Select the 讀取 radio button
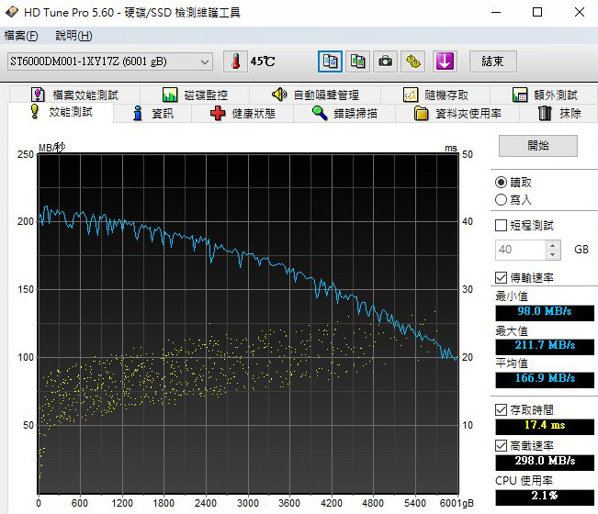This screenshot has width=598, height=514. pyautogui.click(x=501, y=183)
